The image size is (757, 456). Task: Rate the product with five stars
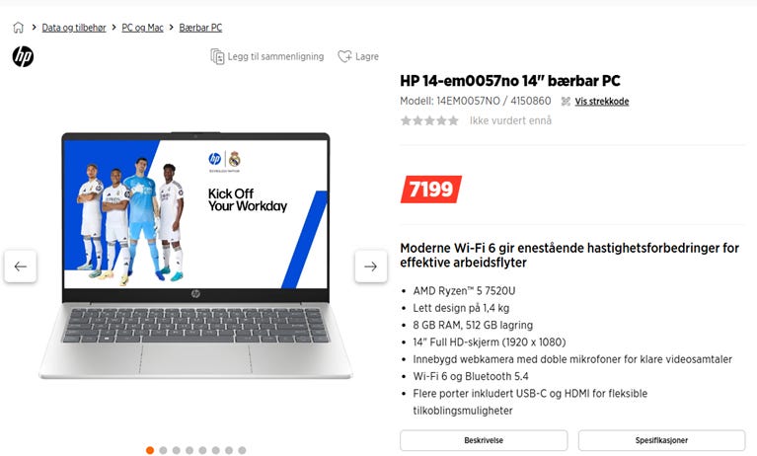pos(453,120)
